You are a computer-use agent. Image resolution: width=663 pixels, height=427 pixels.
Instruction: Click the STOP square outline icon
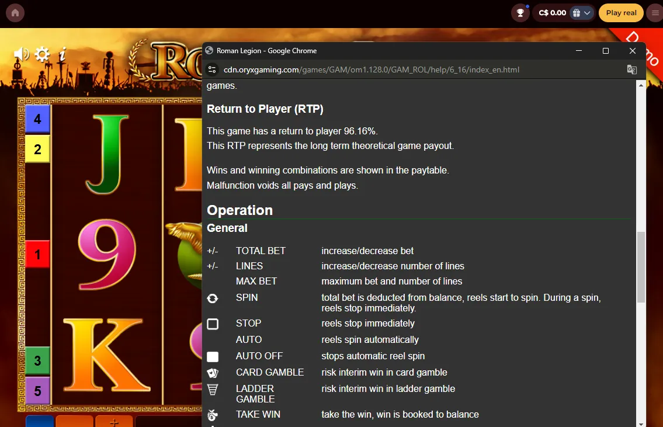(213, 324)
